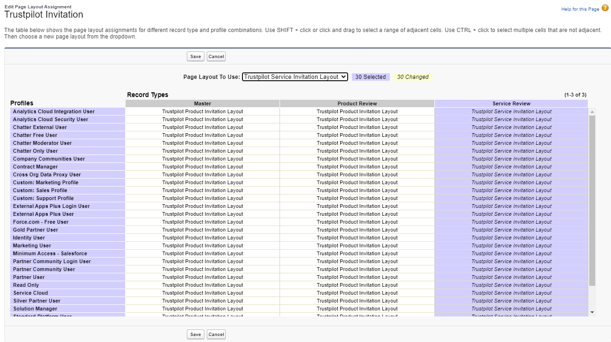Select the Master cell for Gold Partner User
The image size is (611, 342).
click(x=202, y=230)
